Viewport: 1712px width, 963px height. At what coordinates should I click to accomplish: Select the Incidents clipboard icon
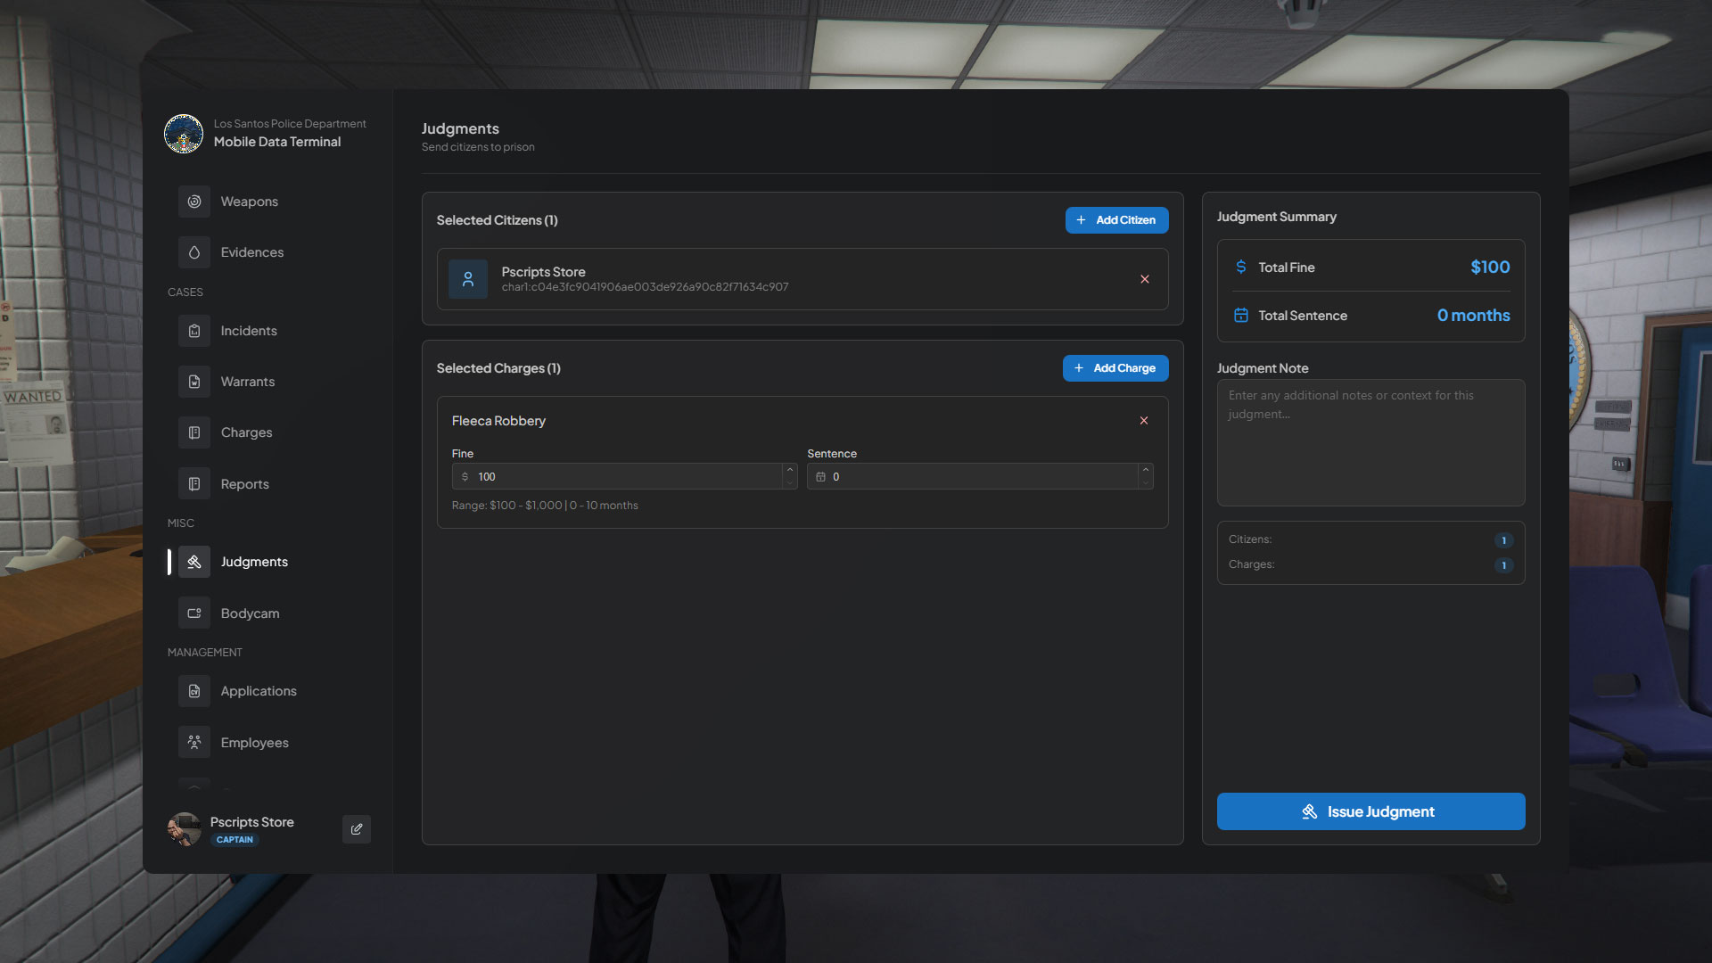[194, 331]
